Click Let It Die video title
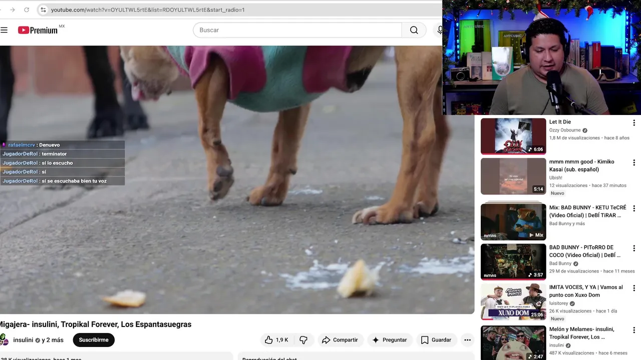The width and height of the screenshot is (641, 360). pyautogui.click(x=560, y=122)
